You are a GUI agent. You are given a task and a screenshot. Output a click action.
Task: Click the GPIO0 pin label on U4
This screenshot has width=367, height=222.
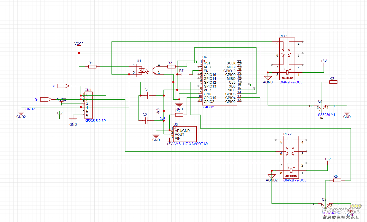(231, 102)
